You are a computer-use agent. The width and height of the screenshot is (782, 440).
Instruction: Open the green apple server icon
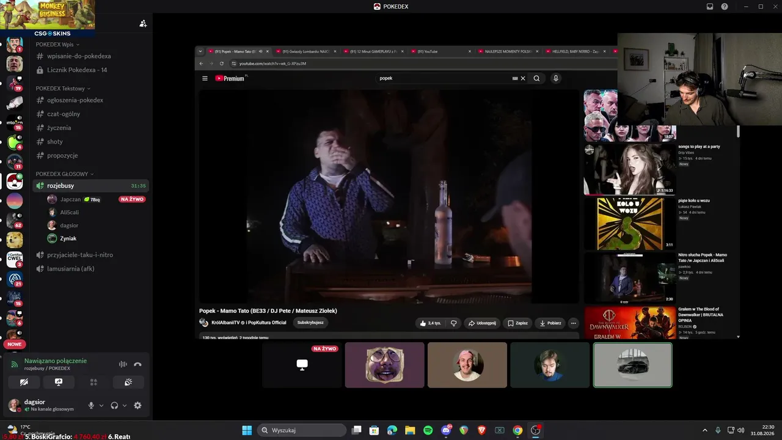[15, 142]
